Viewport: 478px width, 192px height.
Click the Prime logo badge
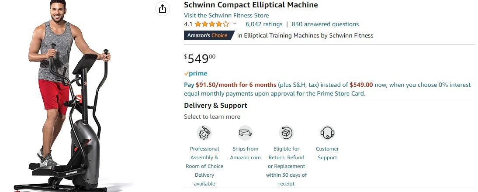click(x=196, y=73)
